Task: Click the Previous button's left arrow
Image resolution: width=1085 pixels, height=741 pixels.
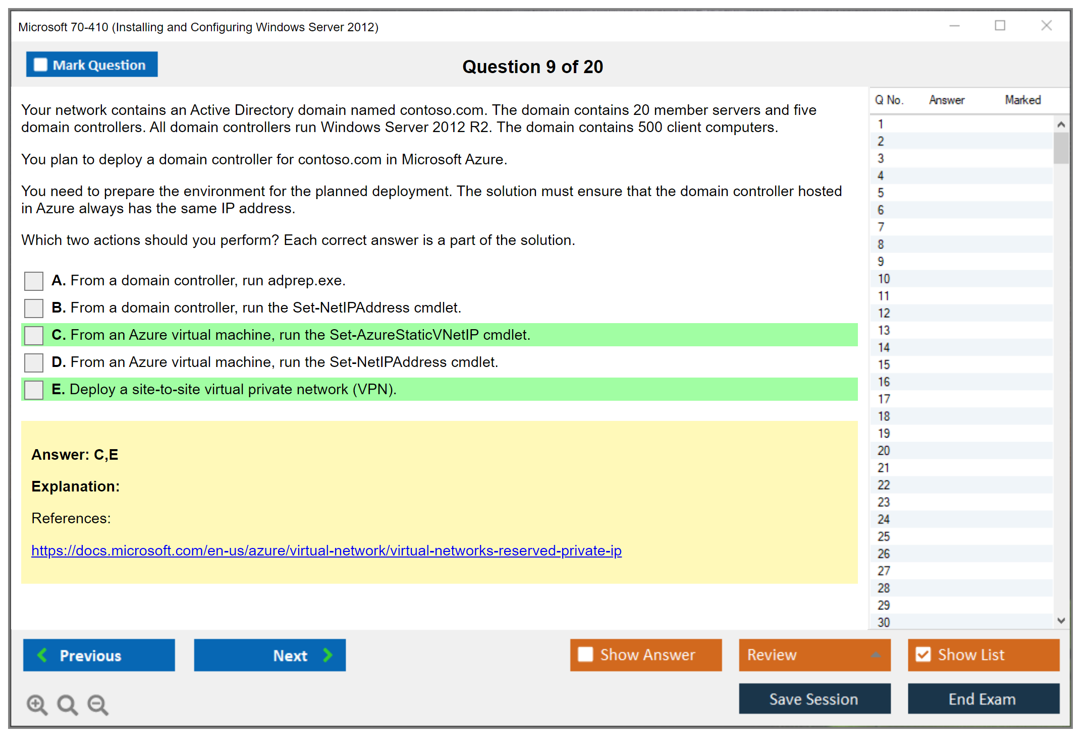Action: (x=43, y=655)
